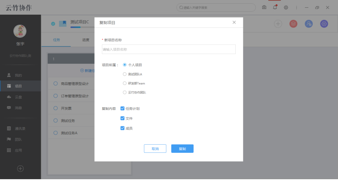The width and height of the screenshot is (338, 180).
Task: Click the notification bell icon
Action: point(275,7)
